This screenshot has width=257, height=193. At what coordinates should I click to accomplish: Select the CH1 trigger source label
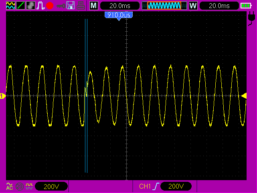click(144, 186)
